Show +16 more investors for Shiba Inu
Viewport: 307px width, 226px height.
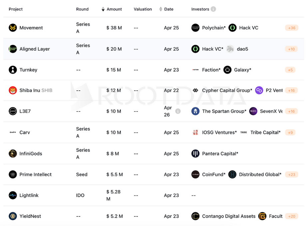(x=291, y=90)
